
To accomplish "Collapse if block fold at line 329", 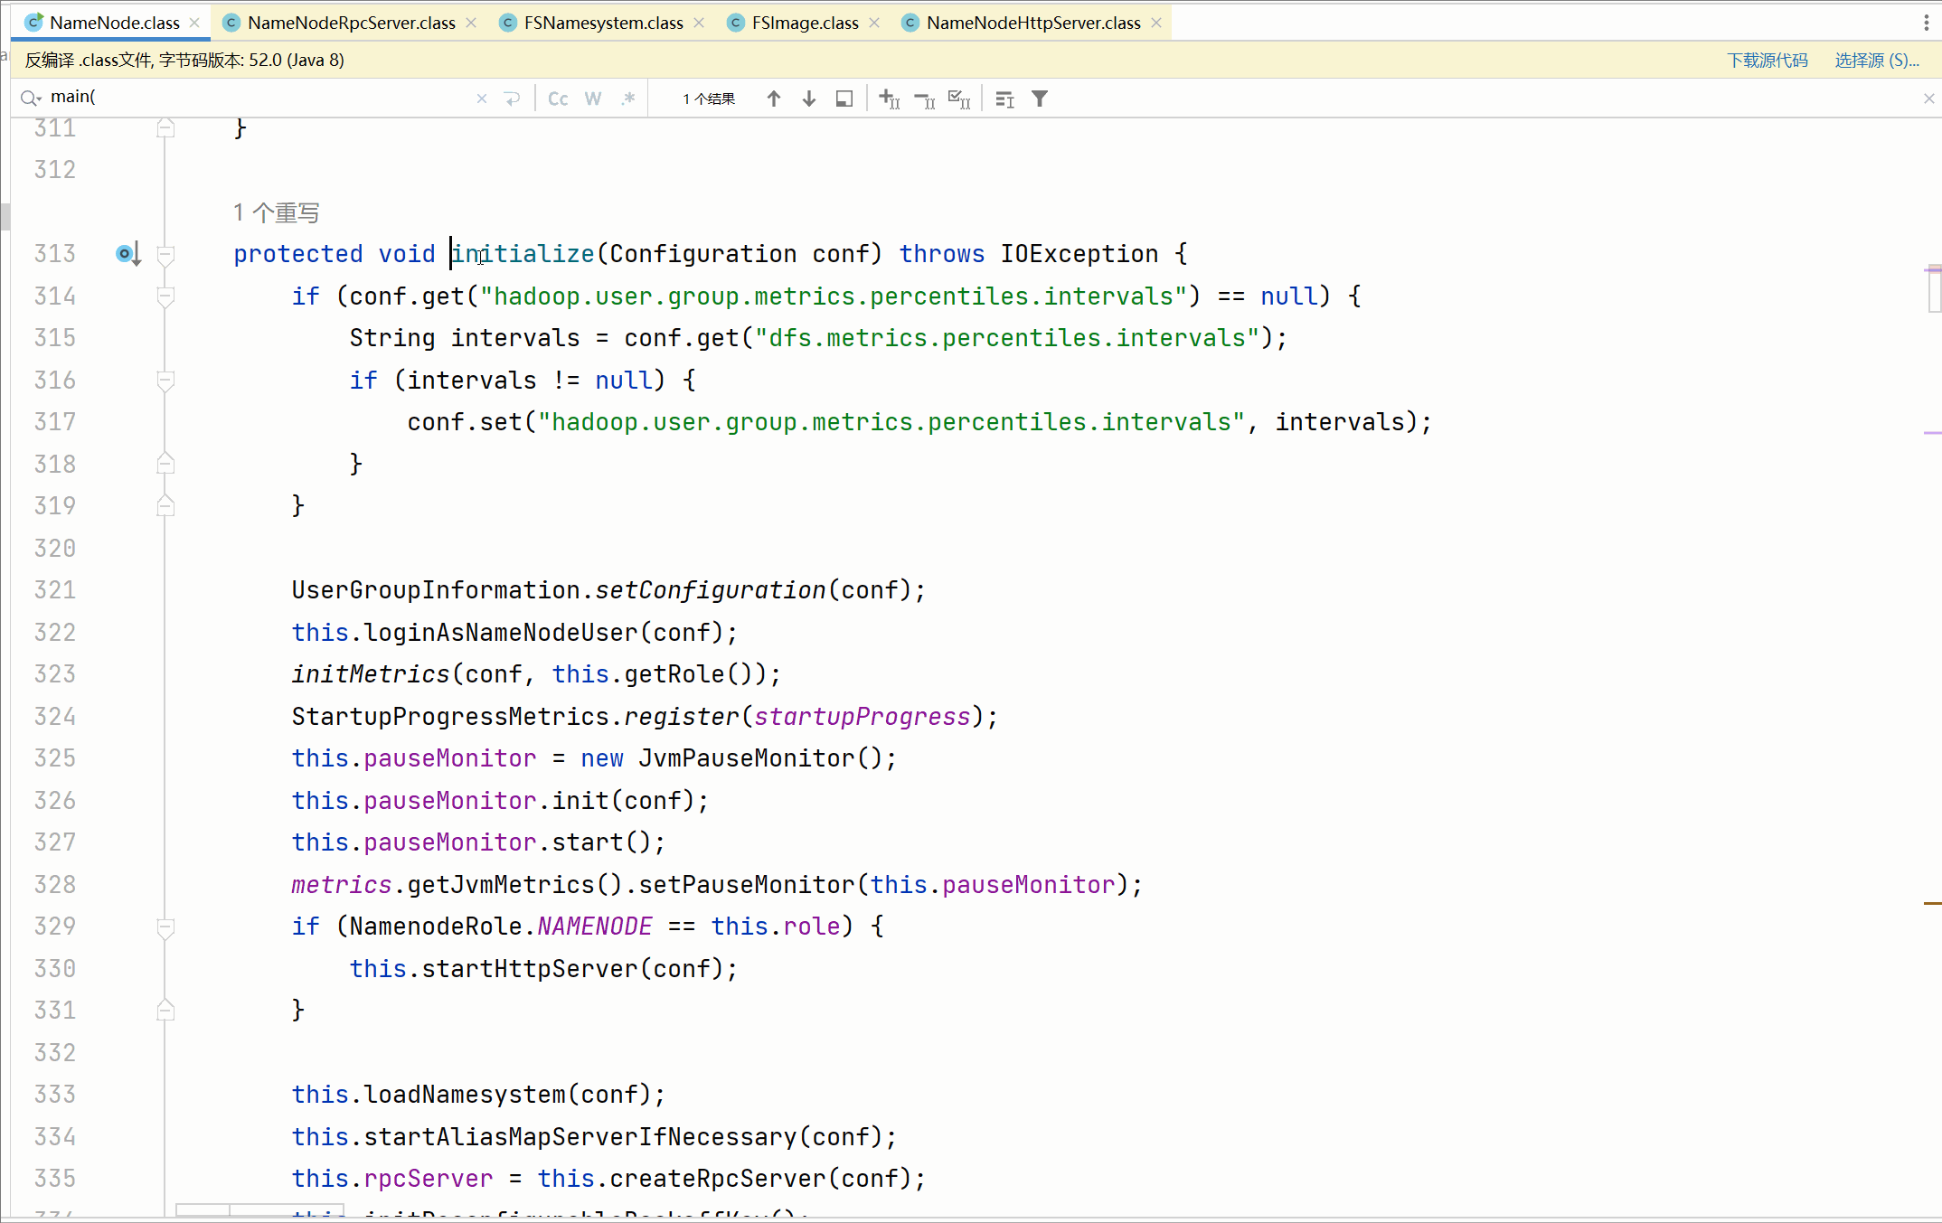I will [165, 927].
